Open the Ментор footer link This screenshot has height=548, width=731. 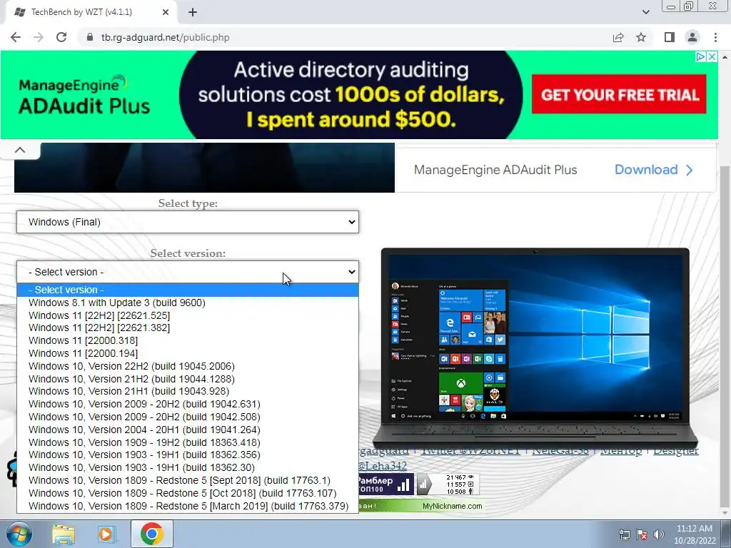pos(620,451)
